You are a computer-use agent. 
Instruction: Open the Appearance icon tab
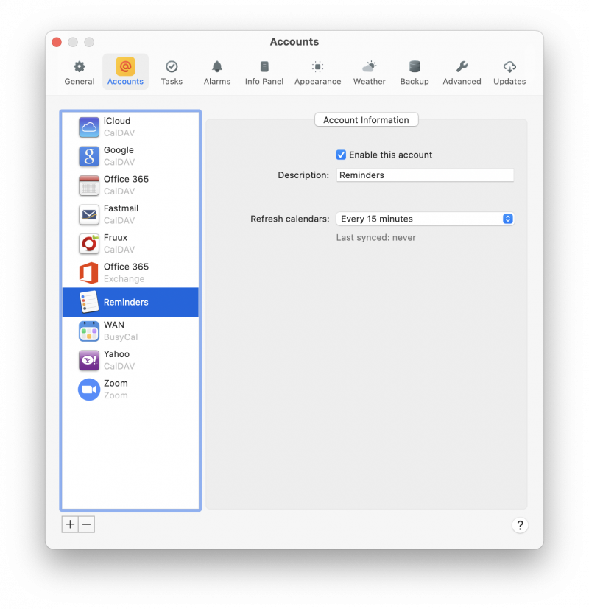[x=317, y=67]
